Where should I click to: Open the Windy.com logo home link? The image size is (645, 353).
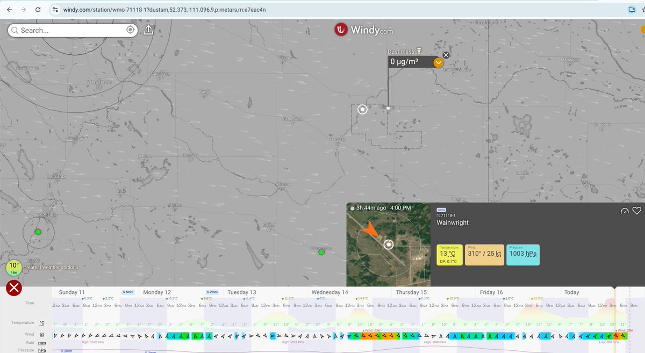[363, 30]
